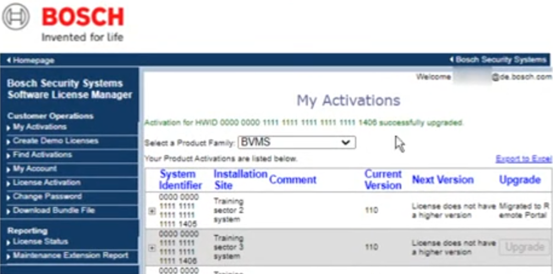
Task: Open Find Activations page
Action: click(42, 155)
